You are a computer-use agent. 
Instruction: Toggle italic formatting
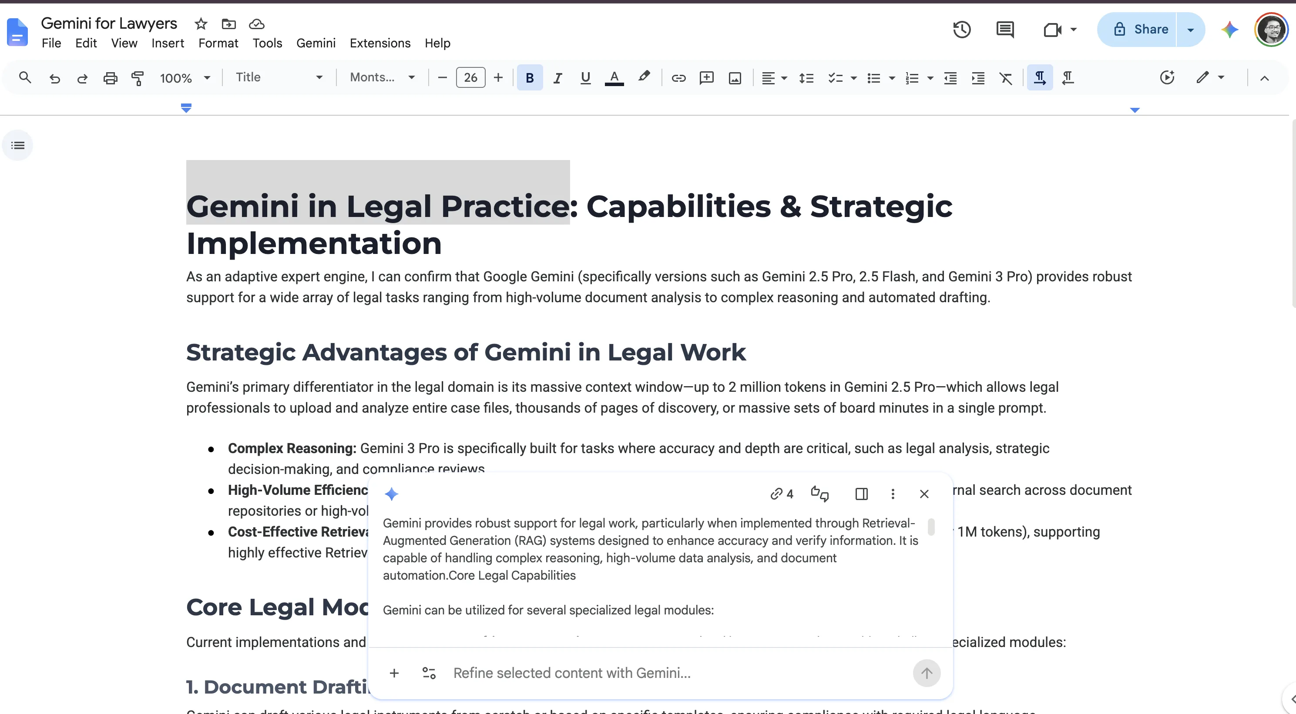point(557,78)
